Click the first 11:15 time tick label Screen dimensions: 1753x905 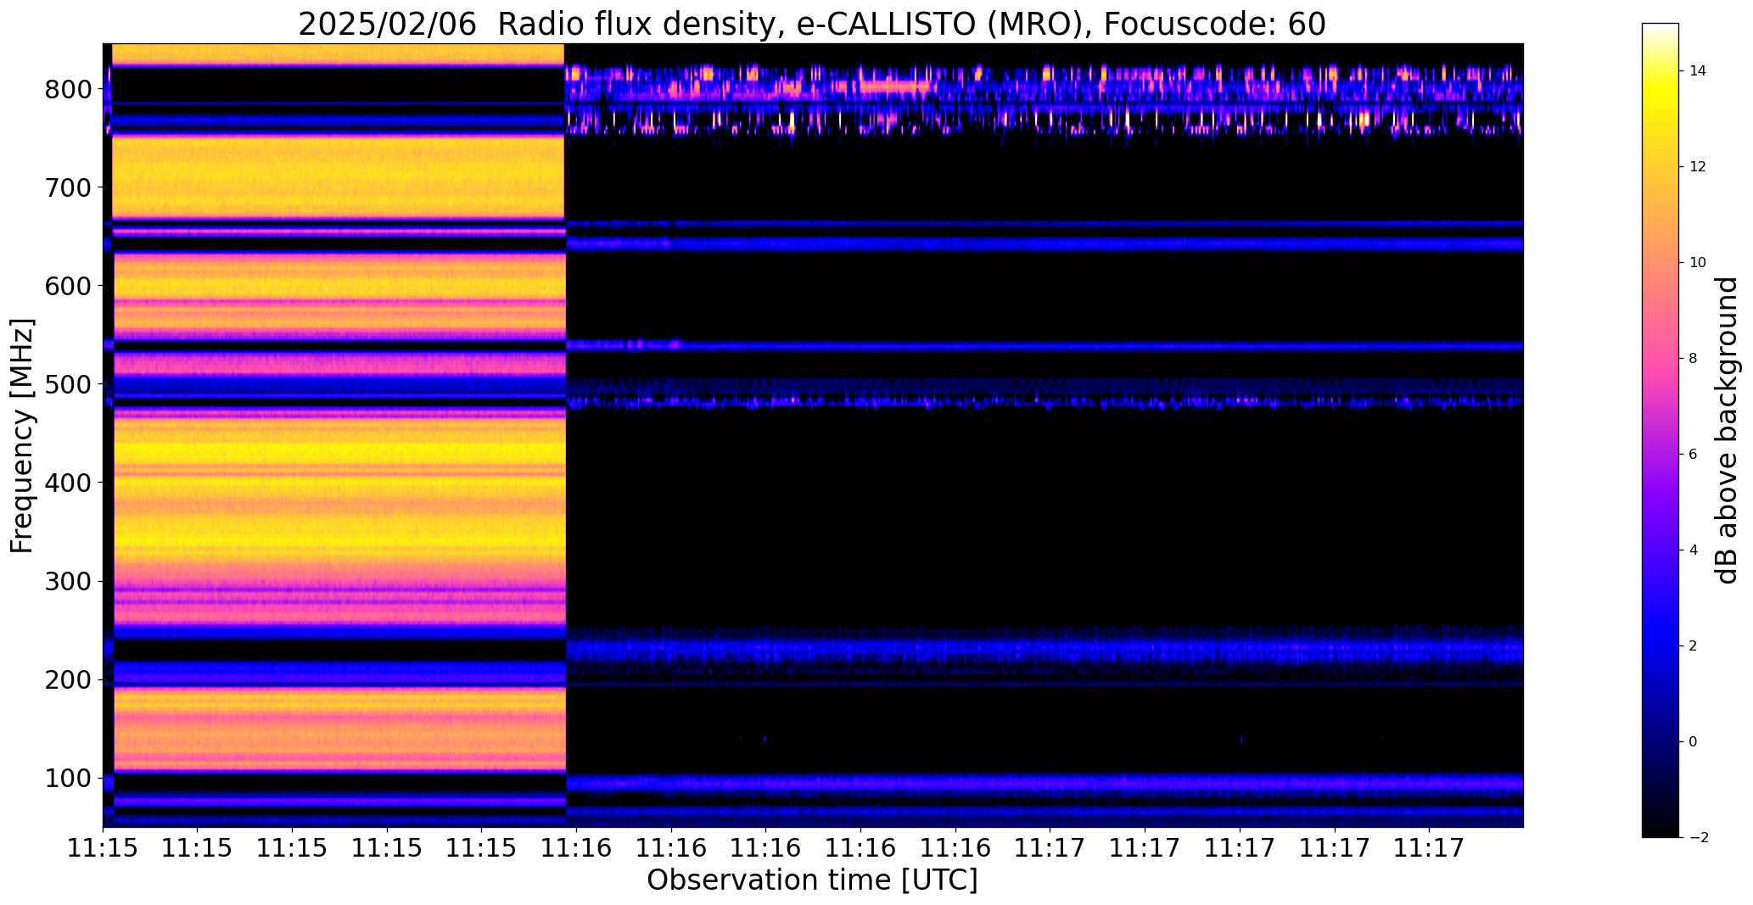pos(103,847)
